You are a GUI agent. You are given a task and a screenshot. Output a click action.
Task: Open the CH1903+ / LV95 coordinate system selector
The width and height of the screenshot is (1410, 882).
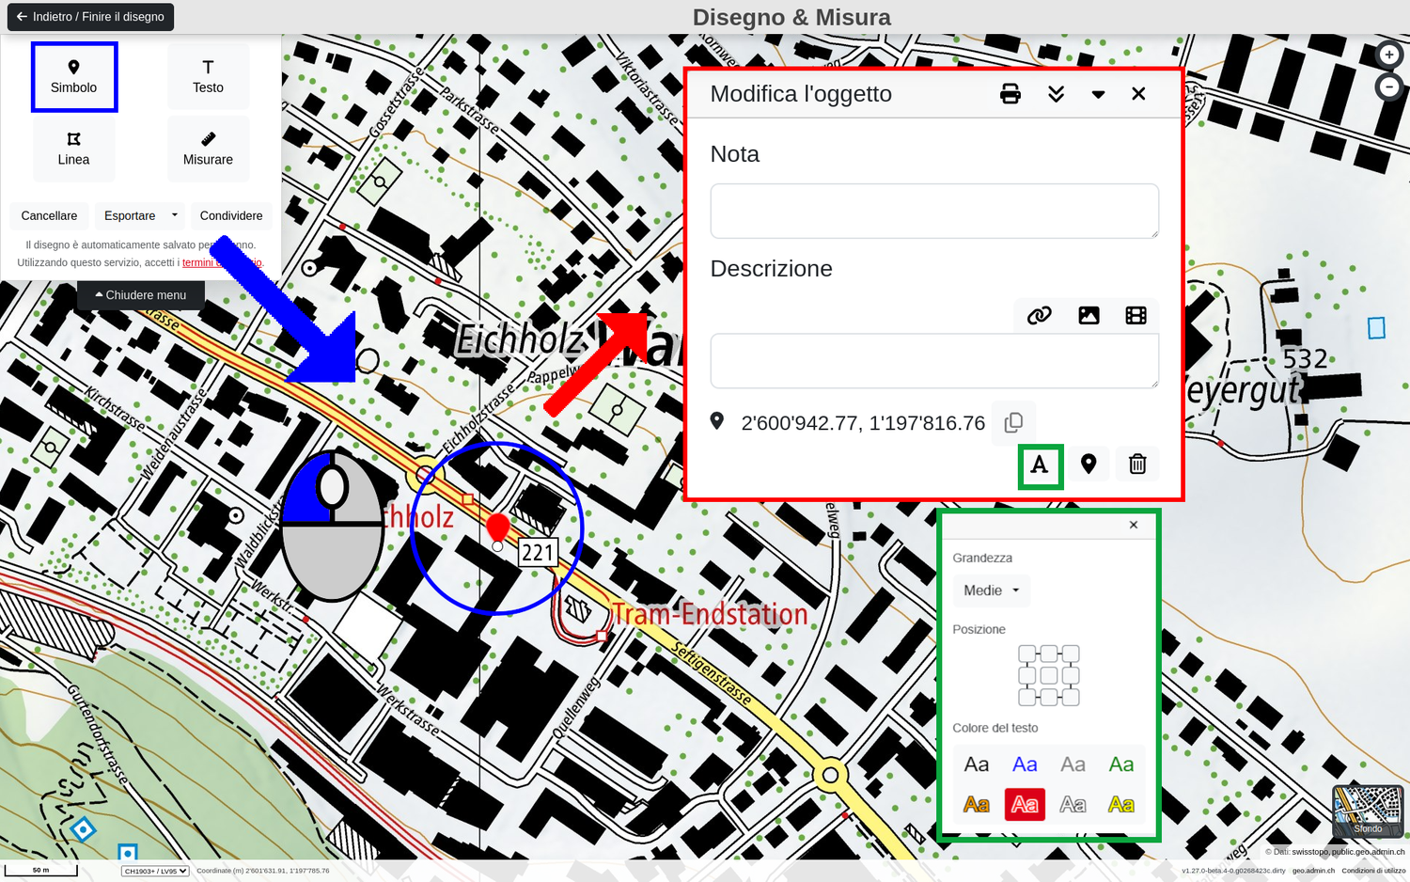pyautogui.click(x=155, y=871)
